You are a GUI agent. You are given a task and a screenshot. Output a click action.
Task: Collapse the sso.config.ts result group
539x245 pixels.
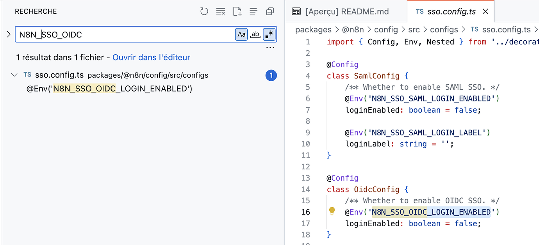pos(14,75)
